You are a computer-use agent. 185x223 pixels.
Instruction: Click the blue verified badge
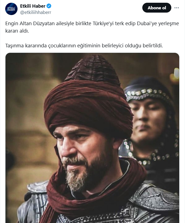[49, 6]
